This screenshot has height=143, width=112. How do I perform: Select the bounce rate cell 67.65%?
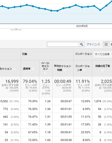coord(33,132)
